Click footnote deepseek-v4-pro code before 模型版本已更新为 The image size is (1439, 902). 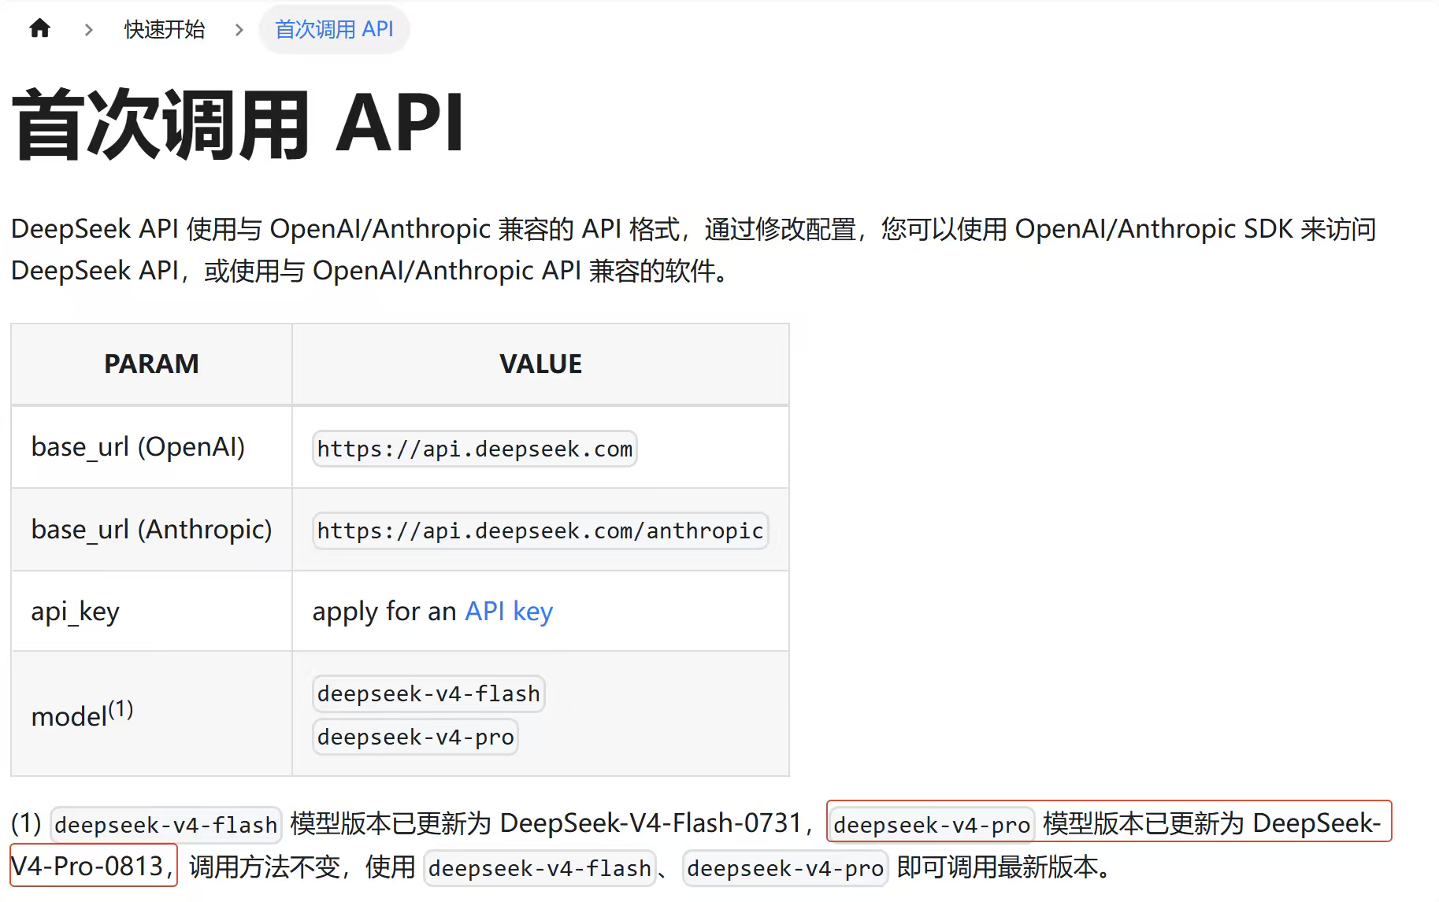pyautogui.click(x=932, y=825)
